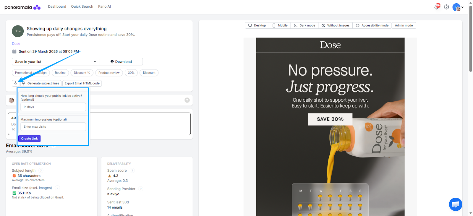Switch preview to Accessibility mode
Image resolution: width=473 pixels, height=216 pixels.
[372, 25]
